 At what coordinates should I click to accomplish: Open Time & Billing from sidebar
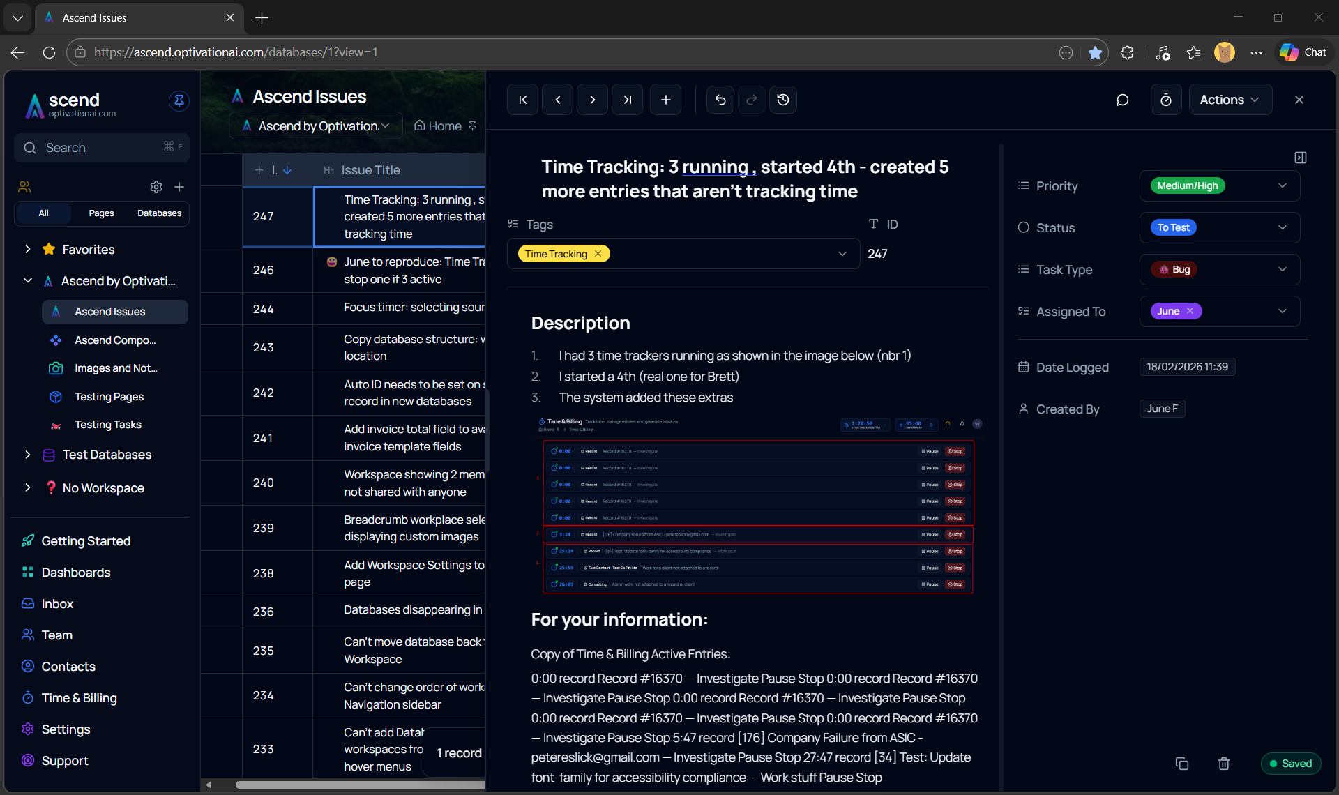pos(79,698)
